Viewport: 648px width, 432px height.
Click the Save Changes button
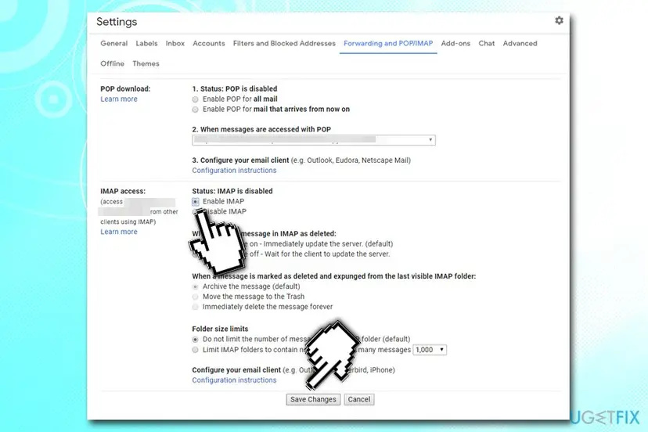click(x=313, y=399)
